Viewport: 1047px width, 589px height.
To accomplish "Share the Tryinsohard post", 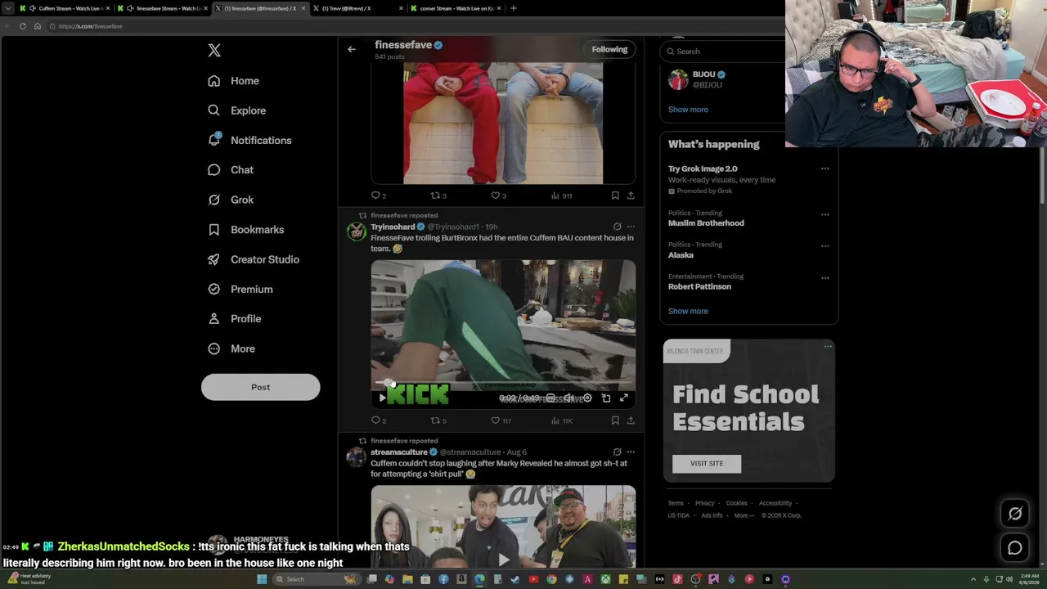I will [x=631, y=420].
